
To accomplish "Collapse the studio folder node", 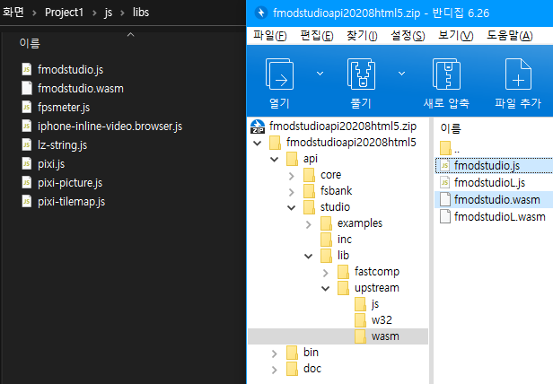I will tap(291, 207).
